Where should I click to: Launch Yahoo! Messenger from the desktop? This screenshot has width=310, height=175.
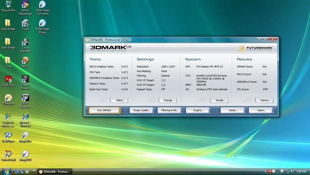(x=25, y=5)
